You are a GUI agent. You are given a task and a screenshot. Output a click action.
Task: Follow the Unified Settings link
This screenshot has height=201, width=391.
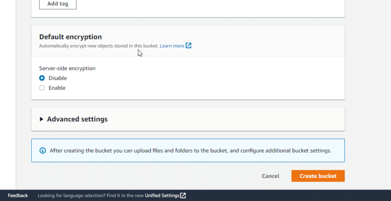coord(162,196)
